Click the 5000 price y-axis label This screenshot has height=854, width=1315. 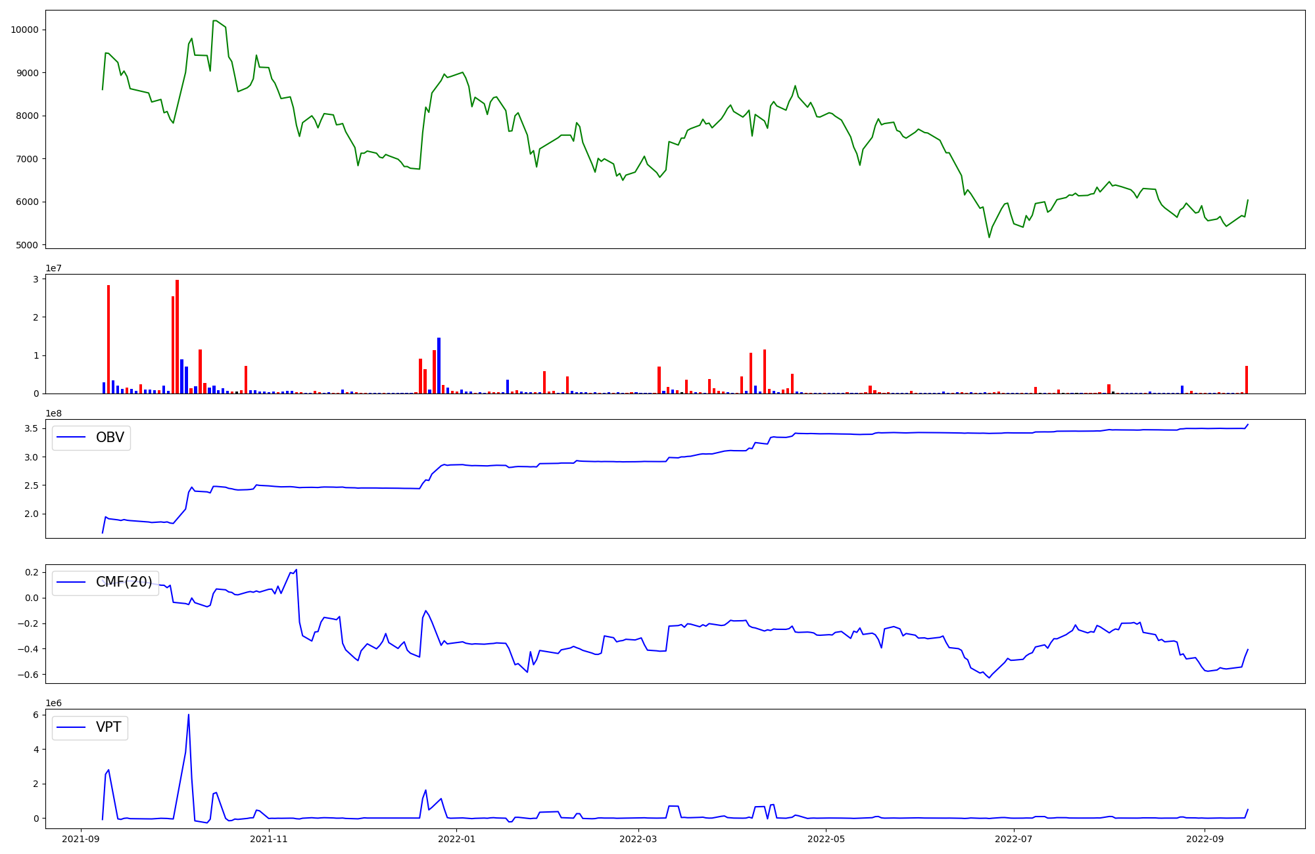click(27, 245)
